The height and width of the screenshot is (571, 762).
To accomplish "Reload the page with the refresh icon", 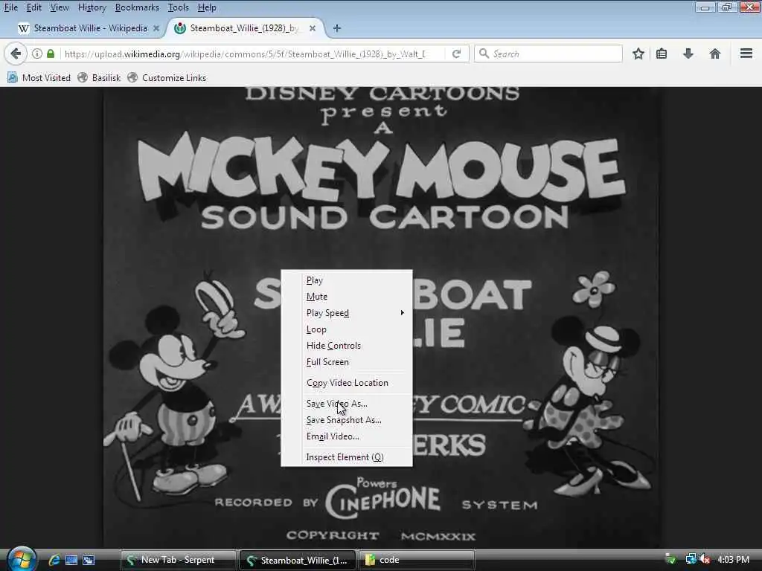I will [x=456, y=54].
